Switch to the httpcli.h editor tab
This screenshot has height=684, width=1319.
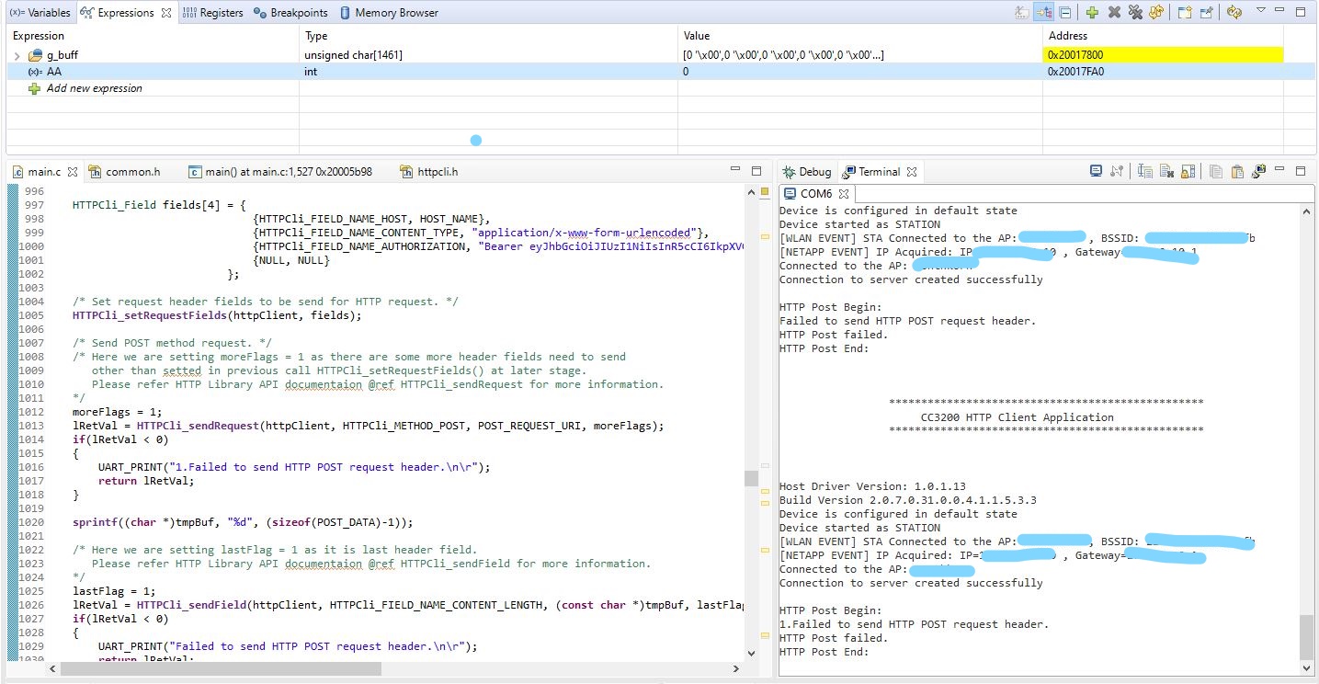(428, 172)
